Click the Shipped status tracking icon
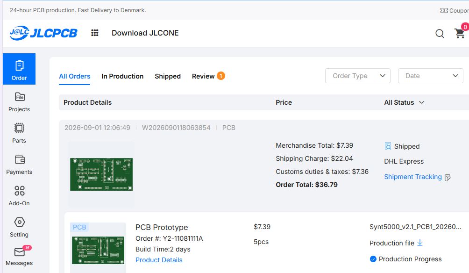The width and height of the screenshot is (469, 273). 388,146
